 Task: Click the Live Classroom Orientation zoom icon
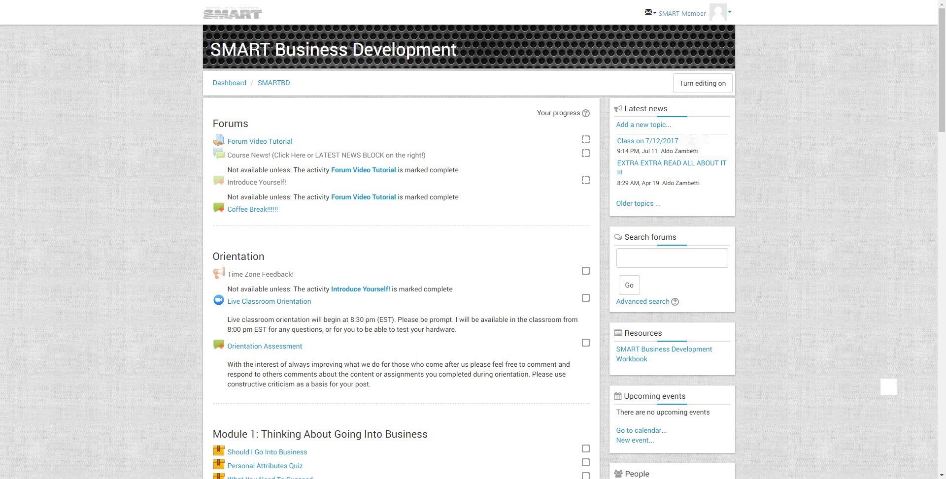pos(218,300)
